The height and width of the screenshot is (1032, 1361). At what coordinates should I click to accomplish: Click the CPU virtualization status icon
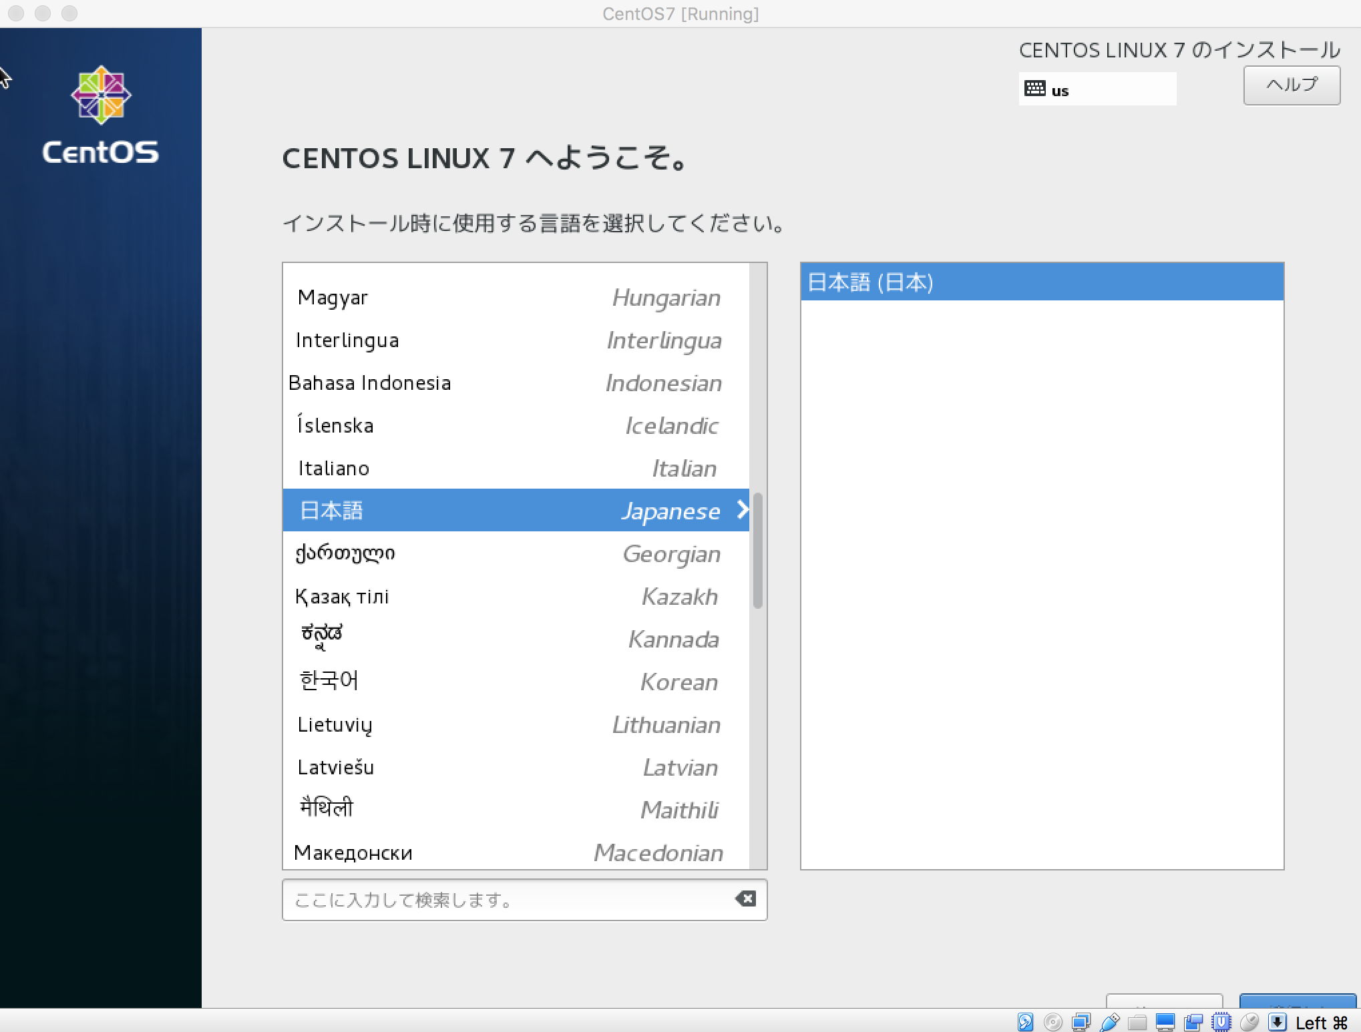(x=1221, y=1022)
